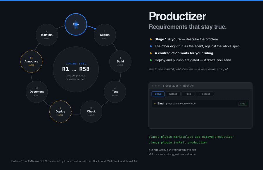Screen dimensions: 263x170
Task: Switch to the Setup tab
Action: pos(158,94)
